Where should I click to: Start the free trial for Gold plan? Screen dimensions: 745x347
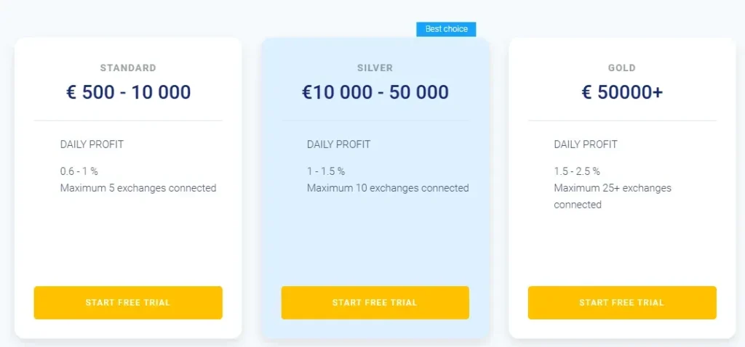[622, 303]
